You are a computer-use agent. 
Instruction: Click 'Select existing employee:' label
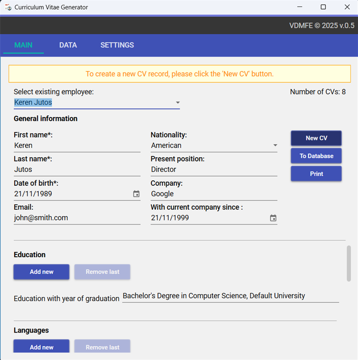[x=53, y=92]
